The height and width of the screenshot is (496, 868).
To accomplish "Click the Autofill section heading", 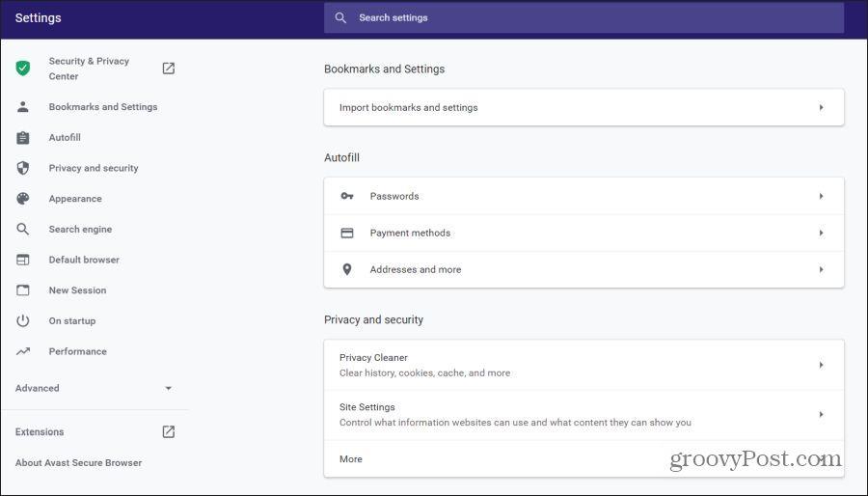I will click(341, 157).
